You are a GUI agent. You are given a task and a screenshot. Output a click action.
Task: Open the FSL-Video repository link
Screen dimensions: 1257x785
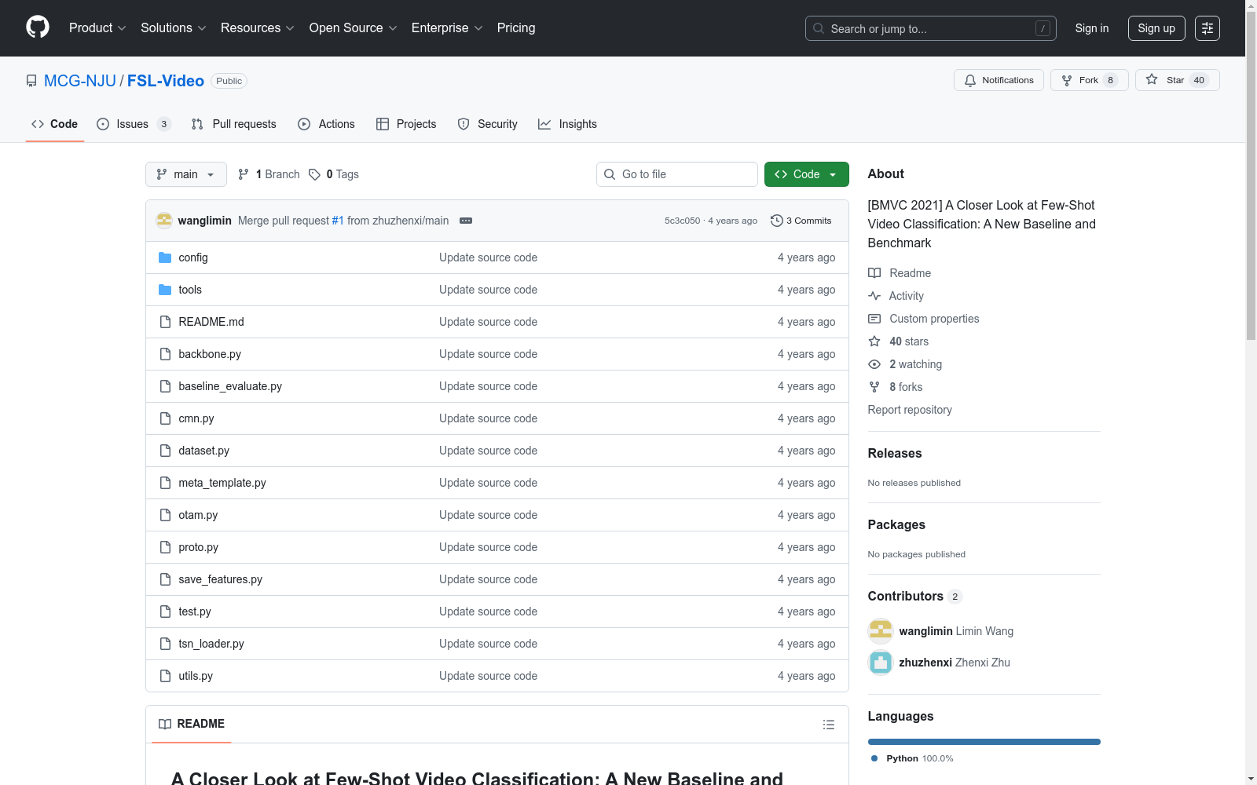[166, 81]
